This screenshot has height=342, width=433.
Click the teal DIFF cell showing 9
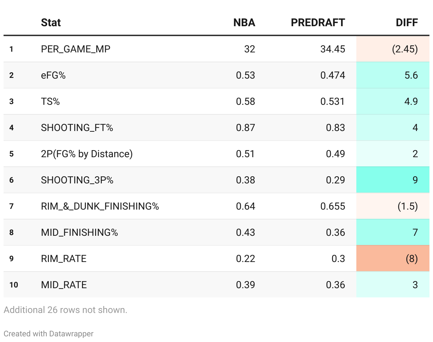coord(393,180)
